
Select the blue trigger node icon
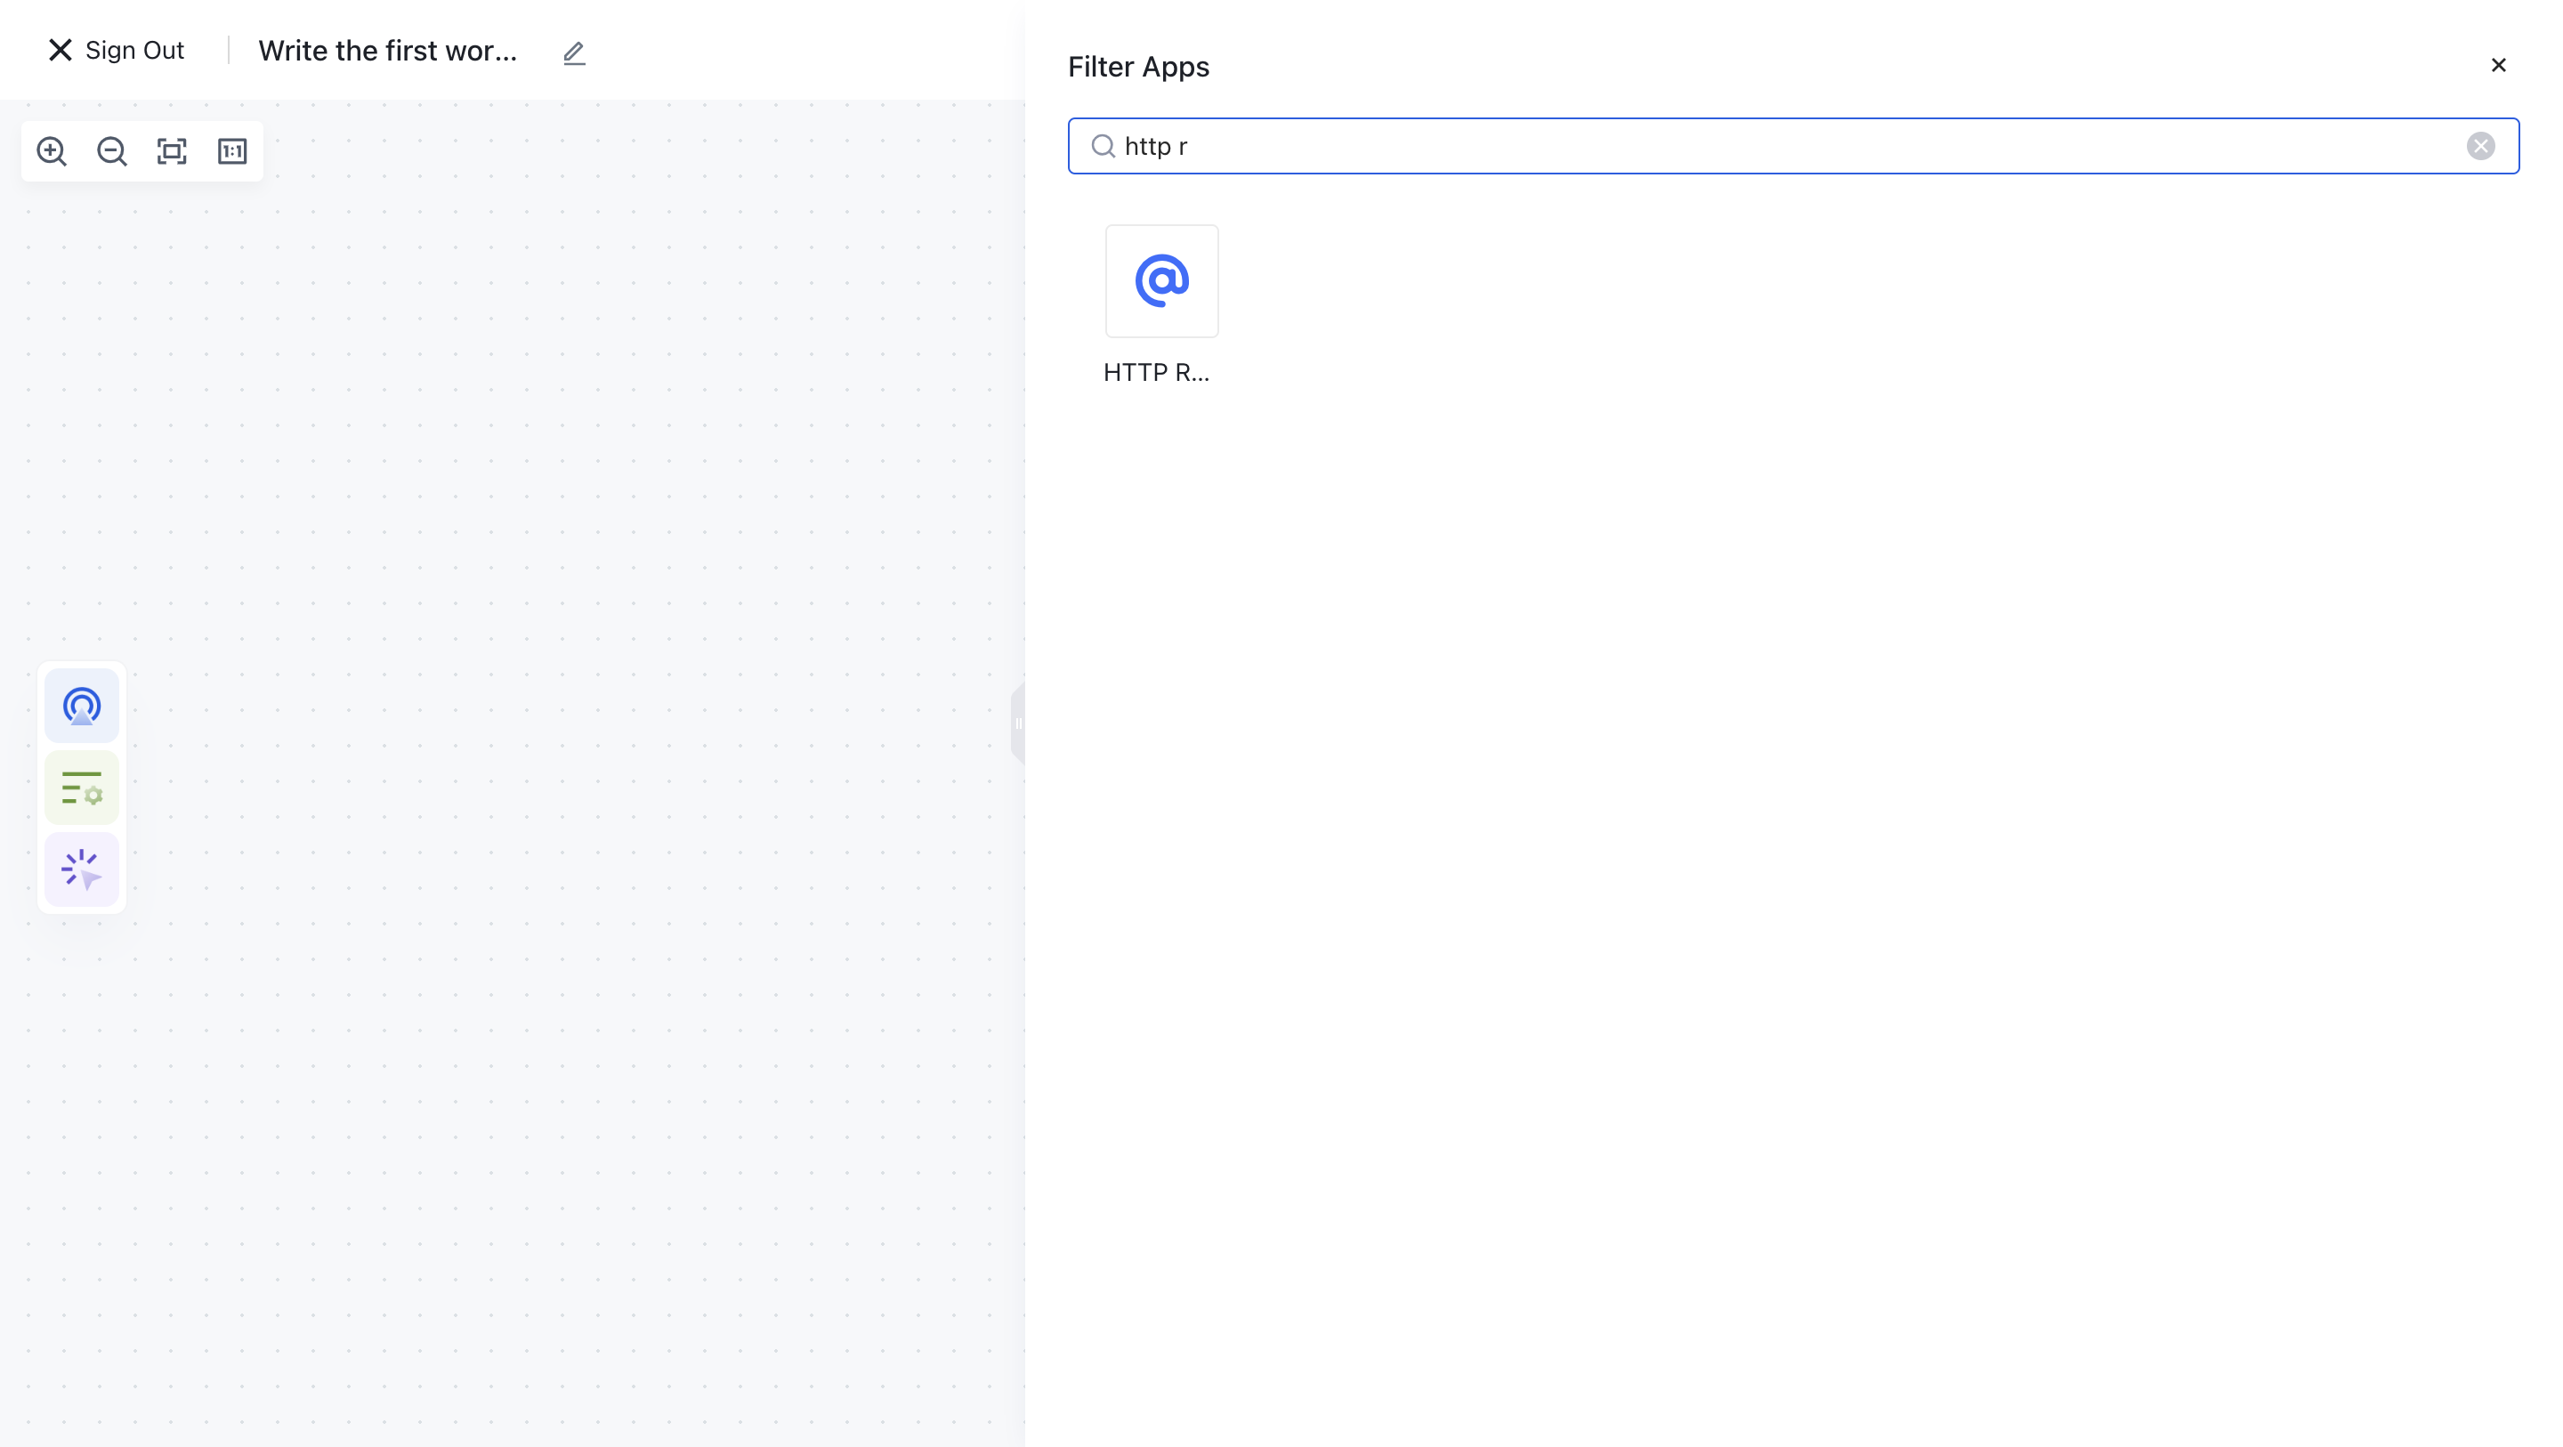[82, 706]
